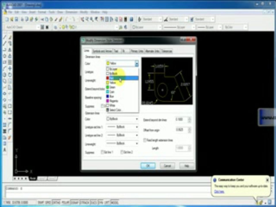
Task: Click the Properties palette toolbar icon
Action: (102, 19)
